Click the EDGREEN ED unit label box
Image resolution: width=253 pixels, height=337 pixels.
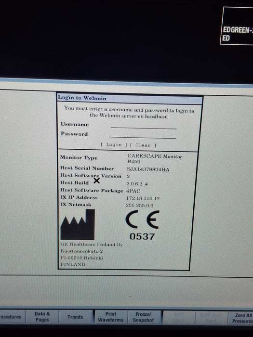pyautogui.click(x=237, y=26)
